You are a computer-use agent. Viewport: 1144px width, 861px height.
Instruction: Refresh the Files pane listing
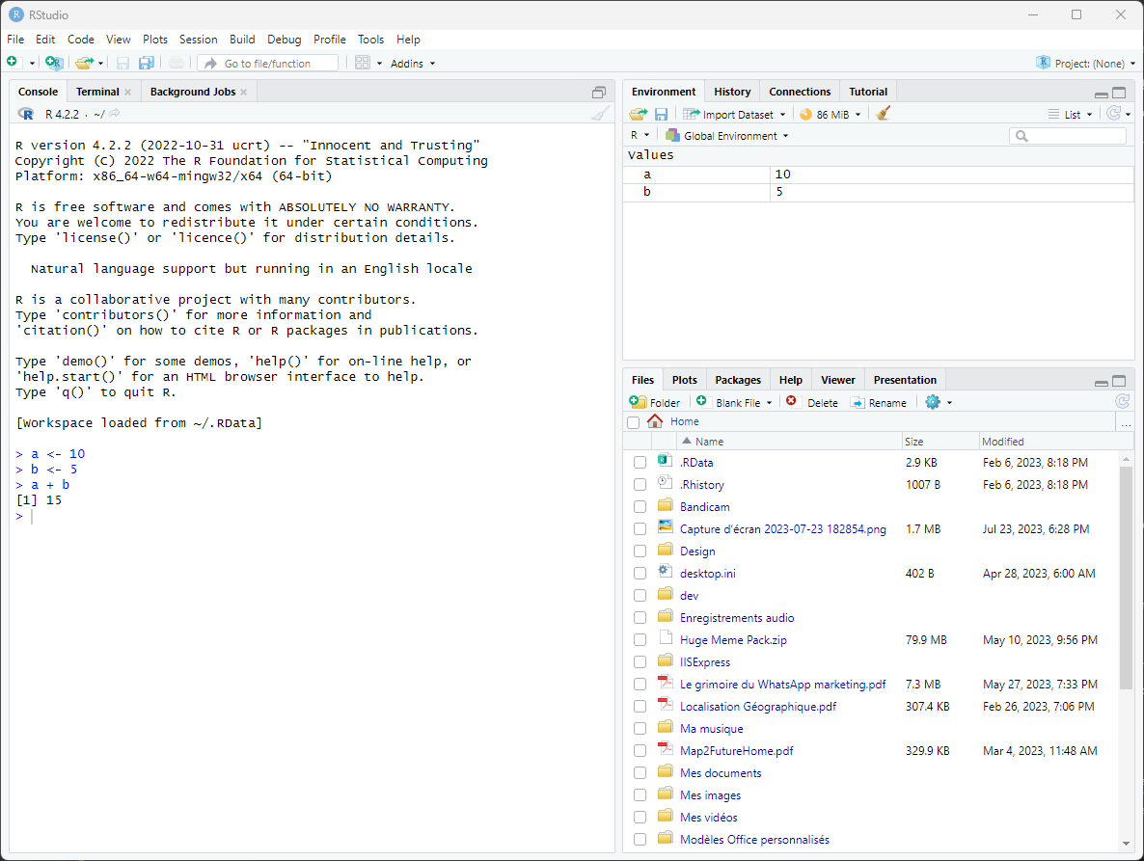click(x=1122, y=401)
